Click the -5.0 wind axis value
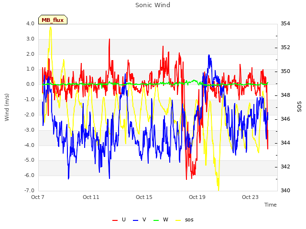Screen dimensions: 306x229 [29, 160]
